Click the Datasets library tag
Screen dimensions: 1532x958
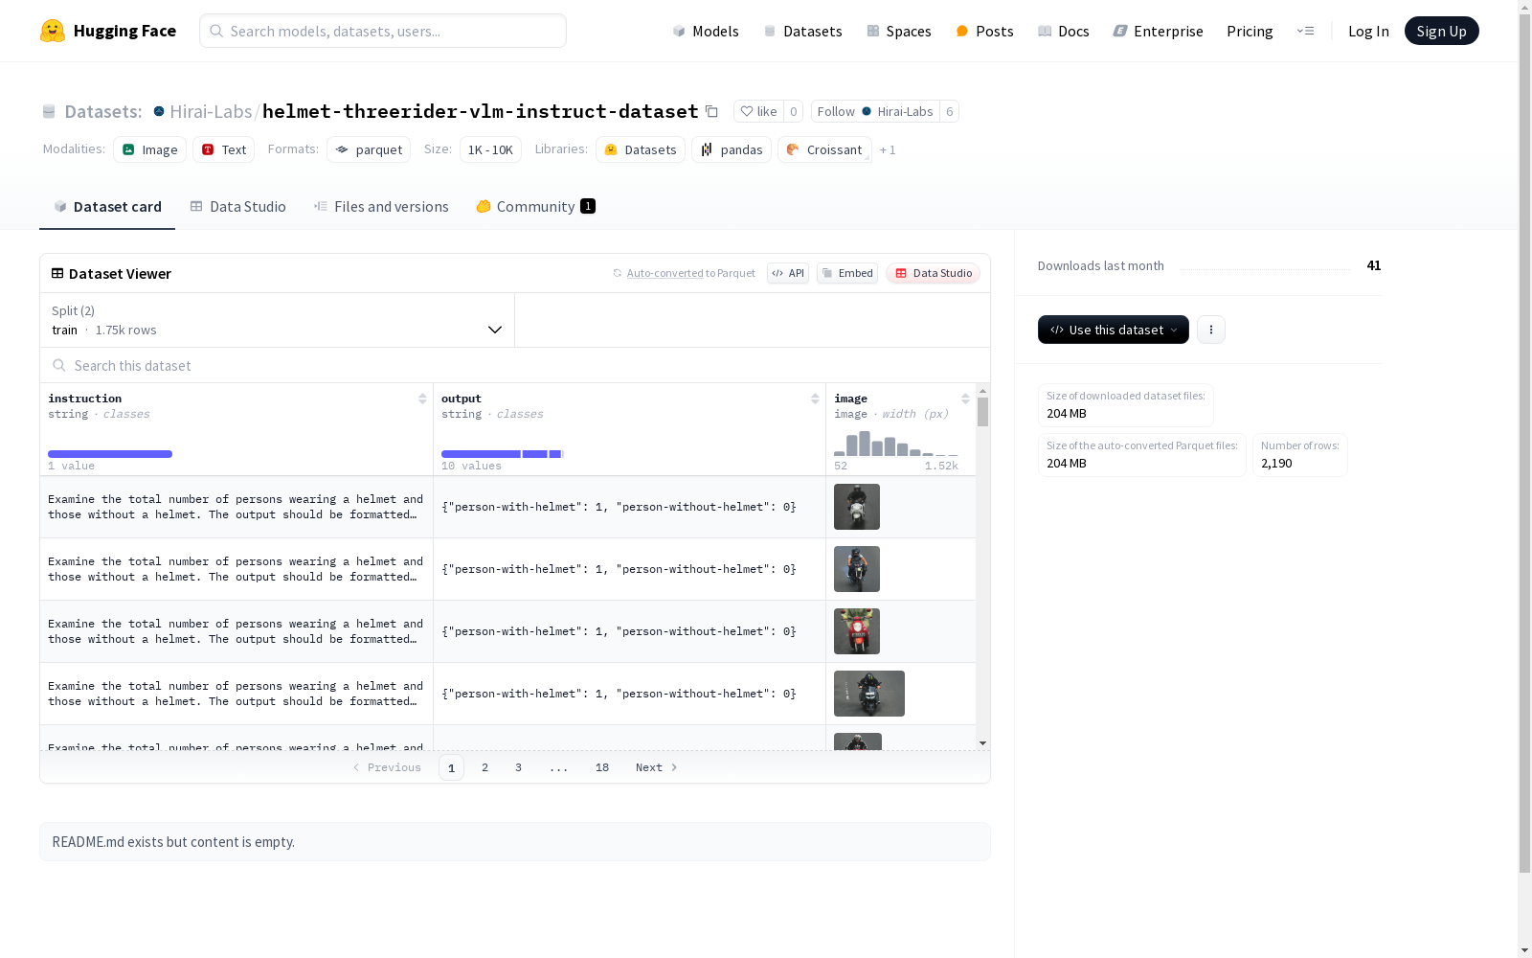coord(641,149)
